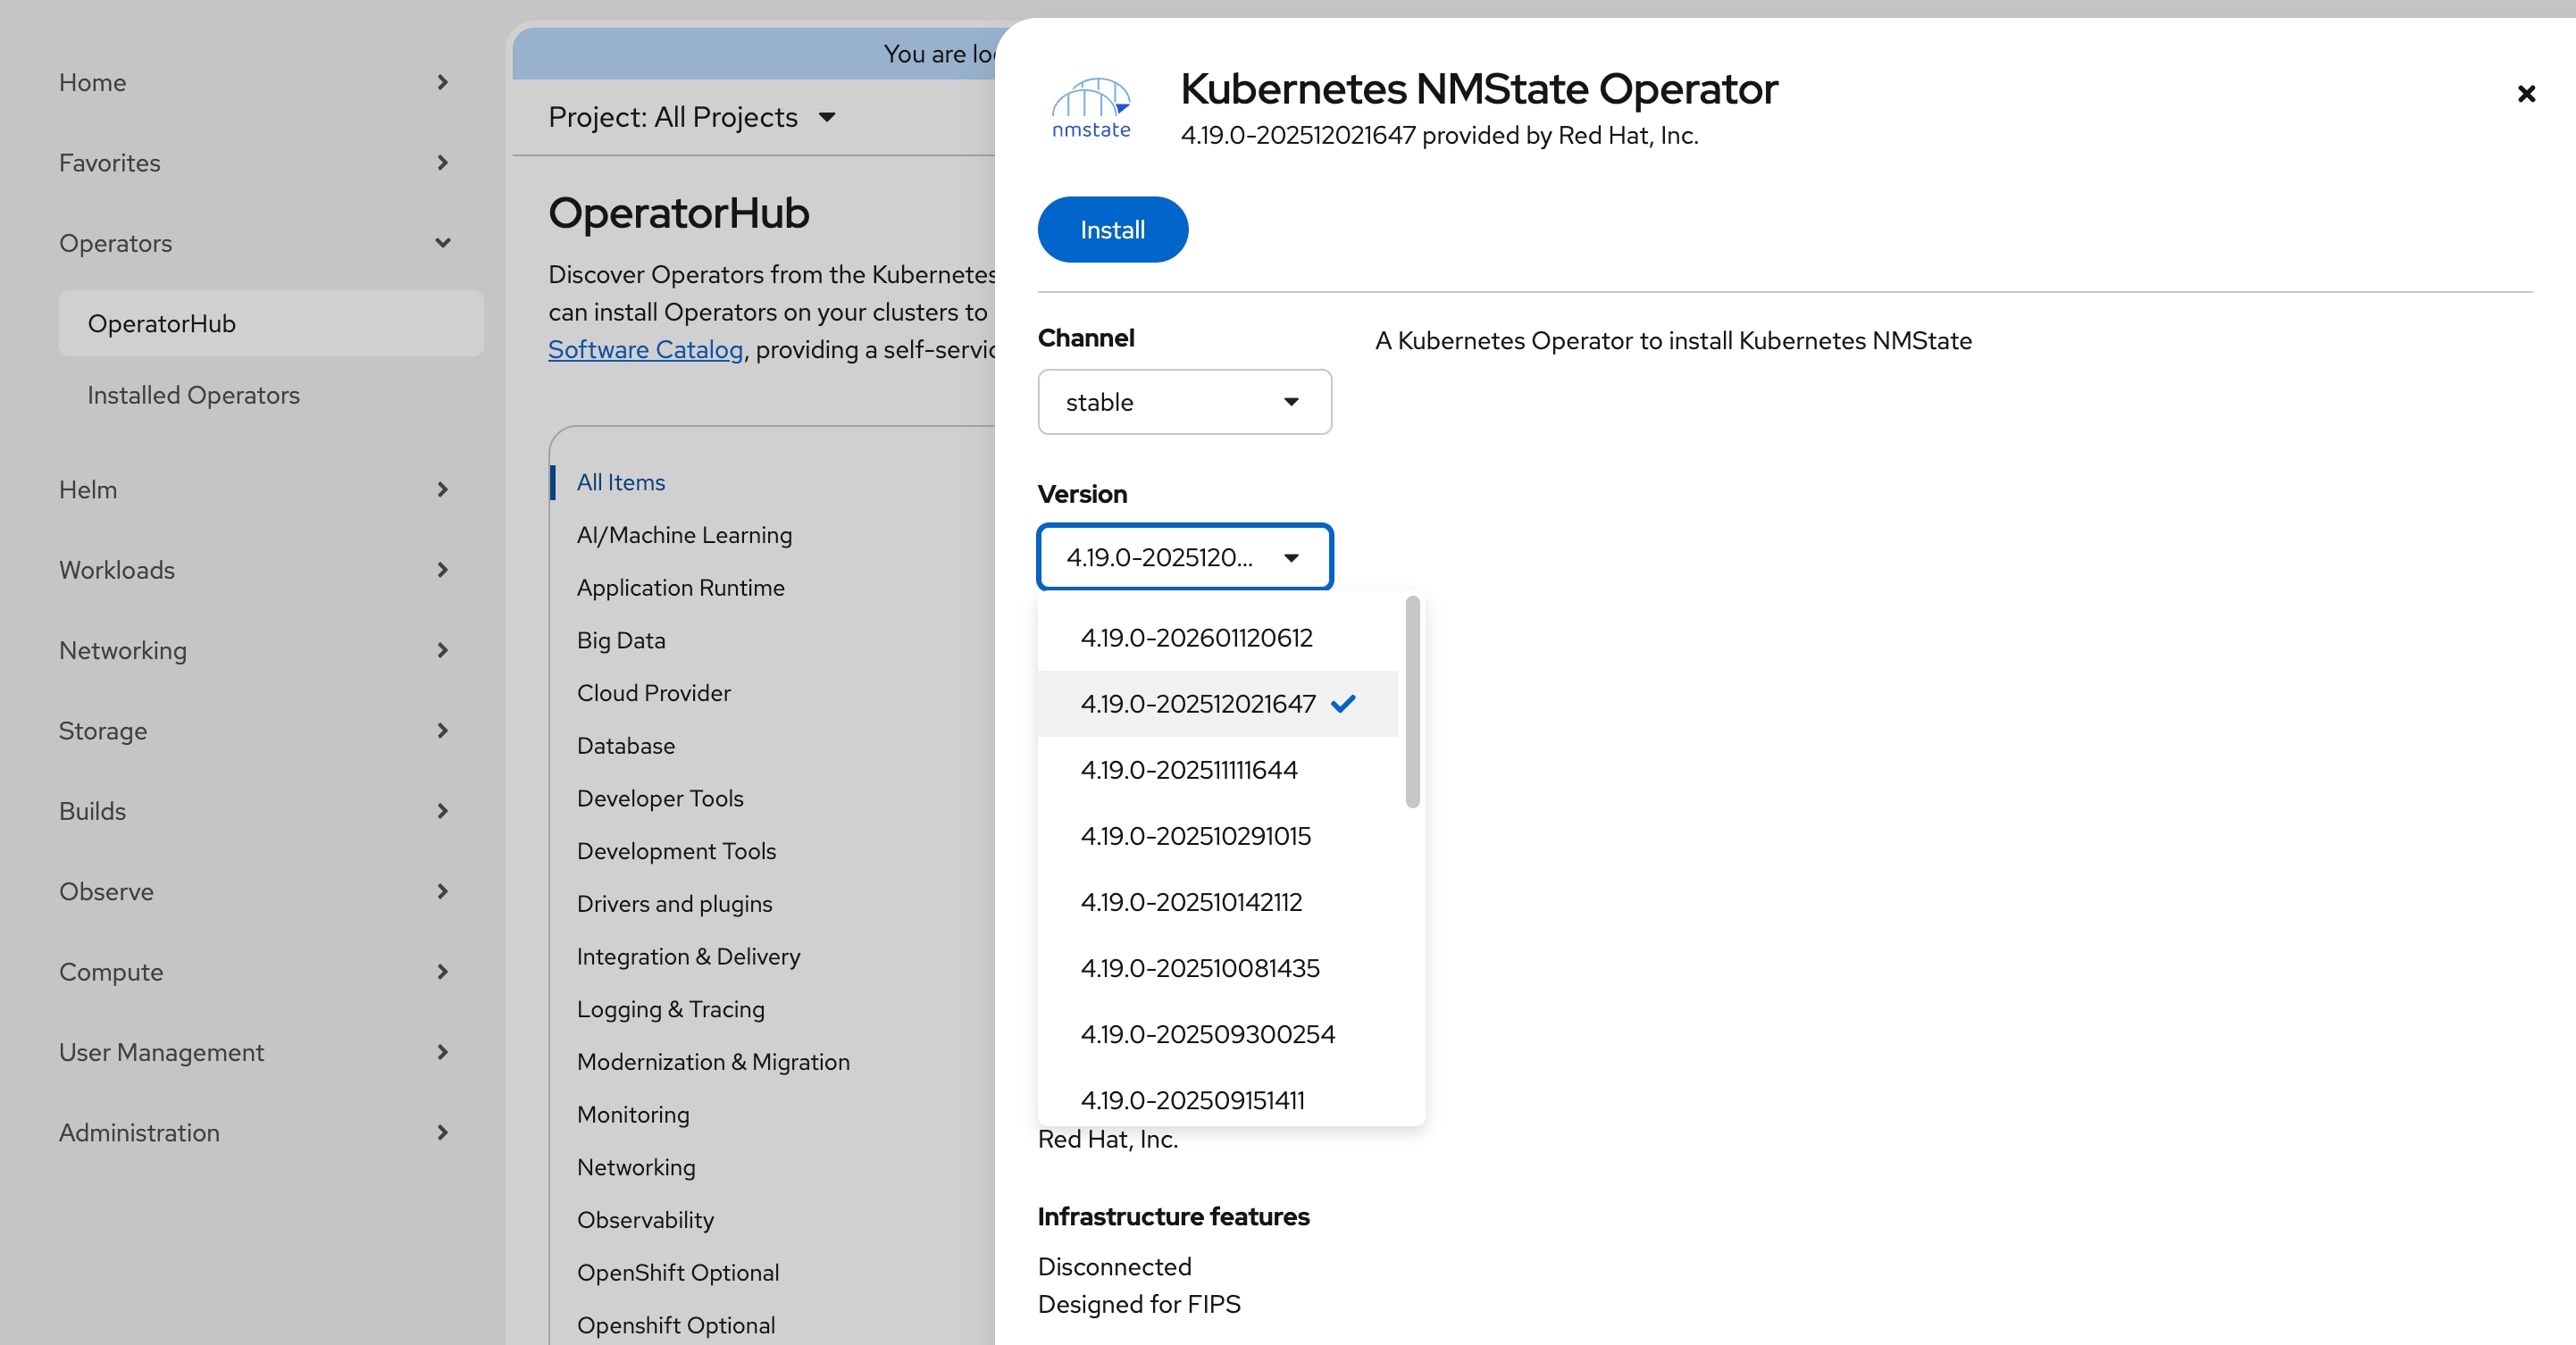The height and width of the screenshot is (1345, 2576).
Task: Open the Channel dropdown set to stable
Action: (x=1184, y=402)
